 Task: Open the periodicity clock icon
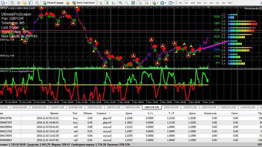click(x=162, y=3)
